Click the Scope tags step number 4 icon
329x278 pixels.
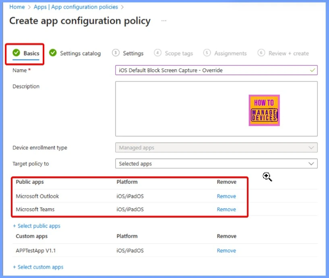pyautogui.click(x=157, y=53)
